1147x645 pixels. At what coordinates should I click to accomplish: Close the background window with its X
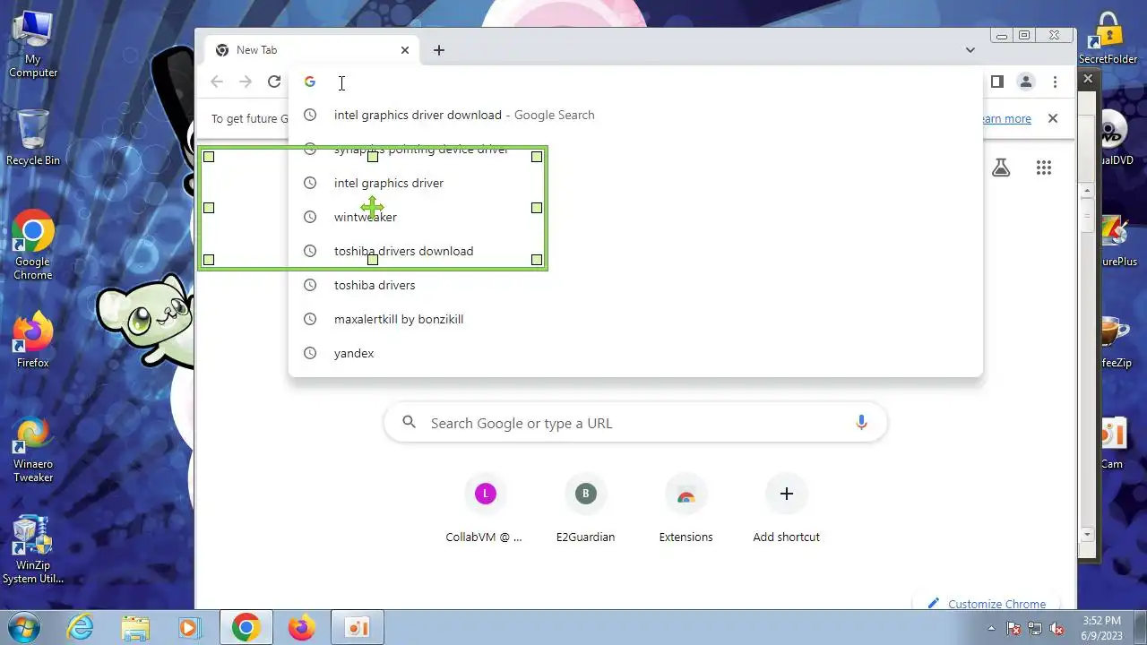point(1088,79)
